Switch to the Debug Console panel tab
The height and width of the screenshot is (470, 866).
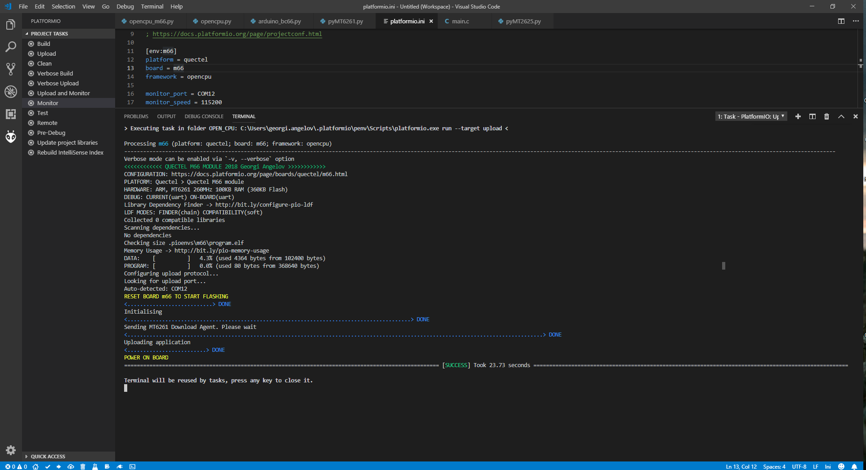(204, 116)
